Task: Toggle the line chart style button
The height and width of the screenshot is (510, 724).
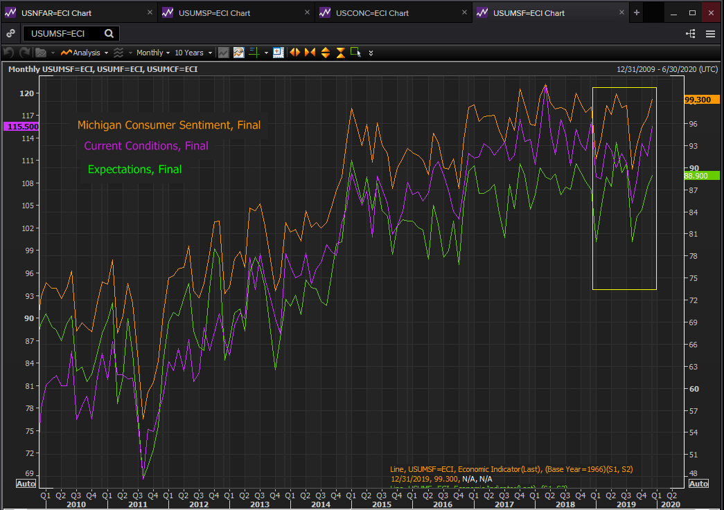Action: 223,53
